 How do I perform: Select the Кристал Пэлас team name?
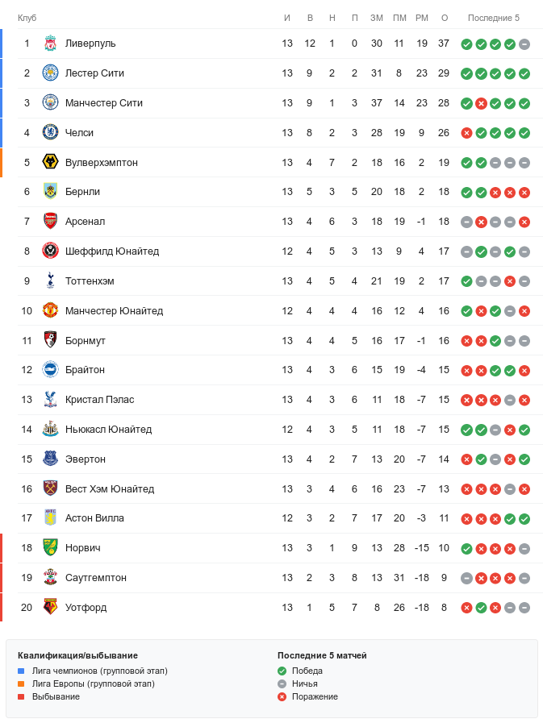pos(99,400)
